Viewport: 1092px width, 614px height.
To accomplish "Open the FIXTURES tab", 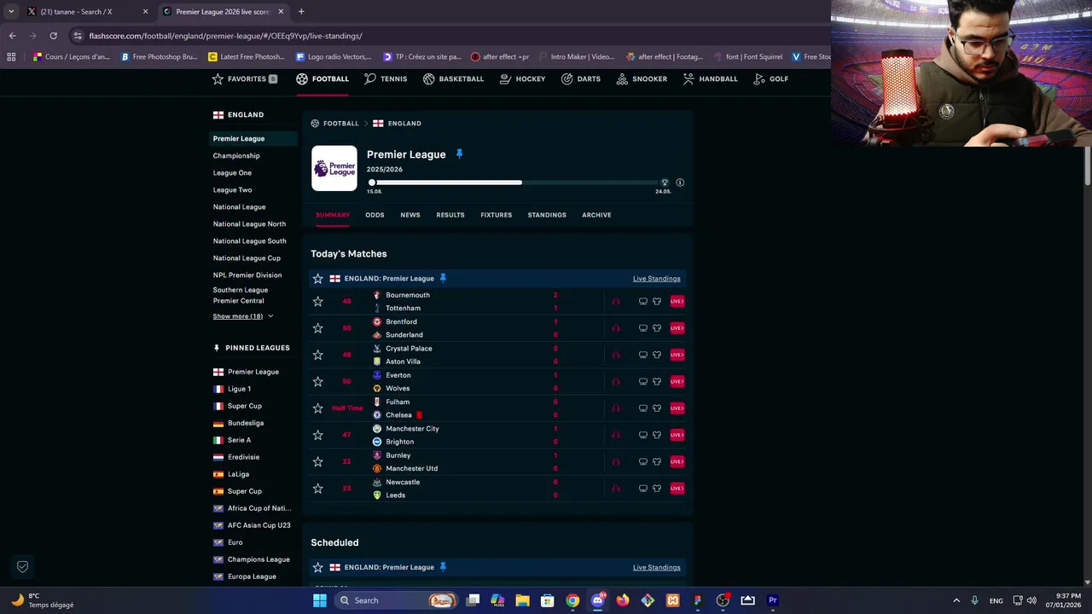I will [x=496, y=215].
